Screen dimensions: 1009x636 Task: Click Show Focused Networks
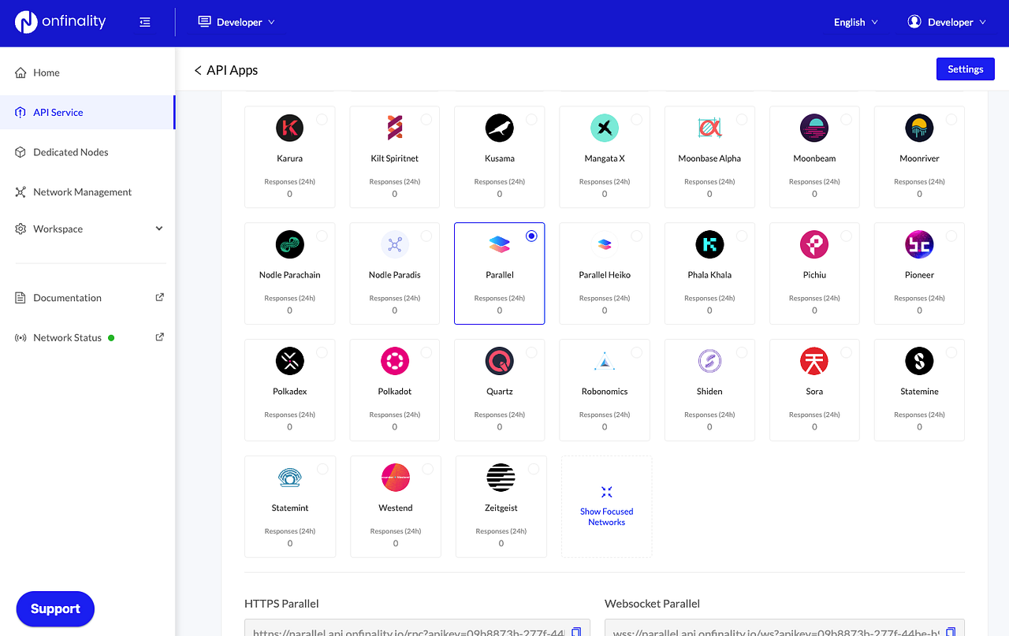pos(606,507)
